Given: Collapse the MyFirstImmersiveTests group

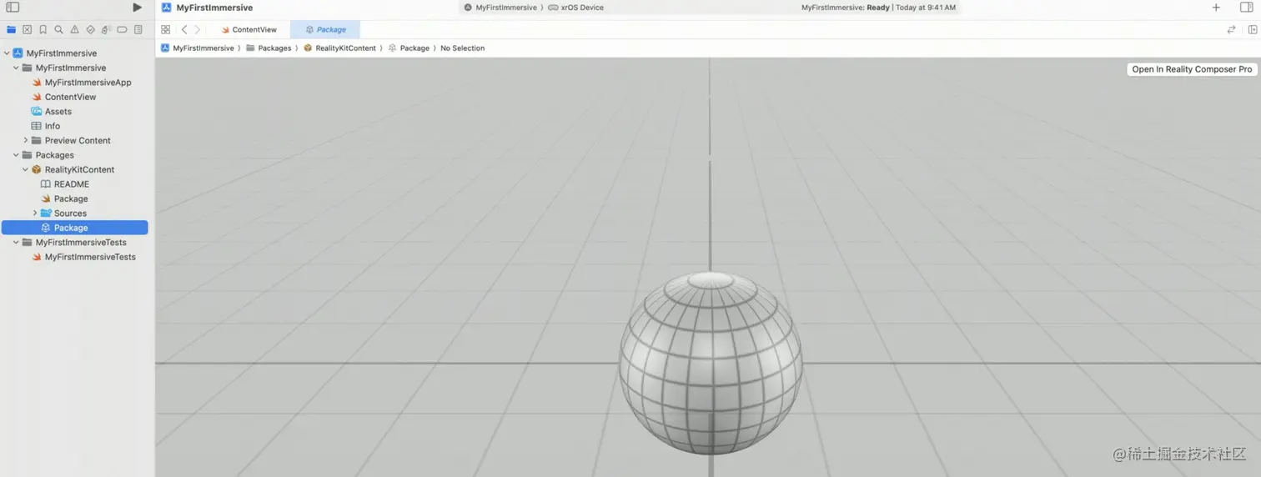Looking at the screenshot, I should pos(16,242).
